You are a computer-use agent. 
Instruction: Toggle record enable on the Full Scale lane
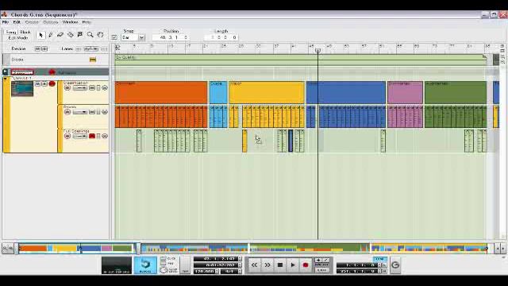click(x=67, y=136)
